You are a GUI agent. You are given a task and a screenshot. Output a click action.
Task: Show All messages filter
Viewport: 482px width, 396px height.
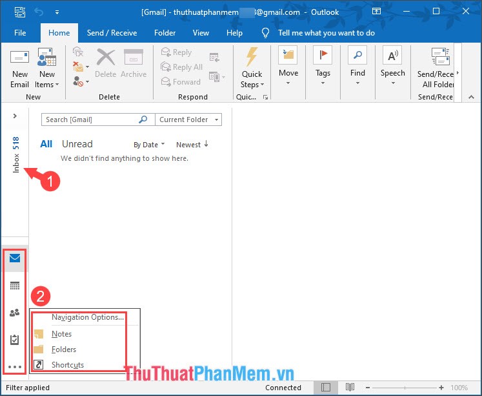coord(46,143)
